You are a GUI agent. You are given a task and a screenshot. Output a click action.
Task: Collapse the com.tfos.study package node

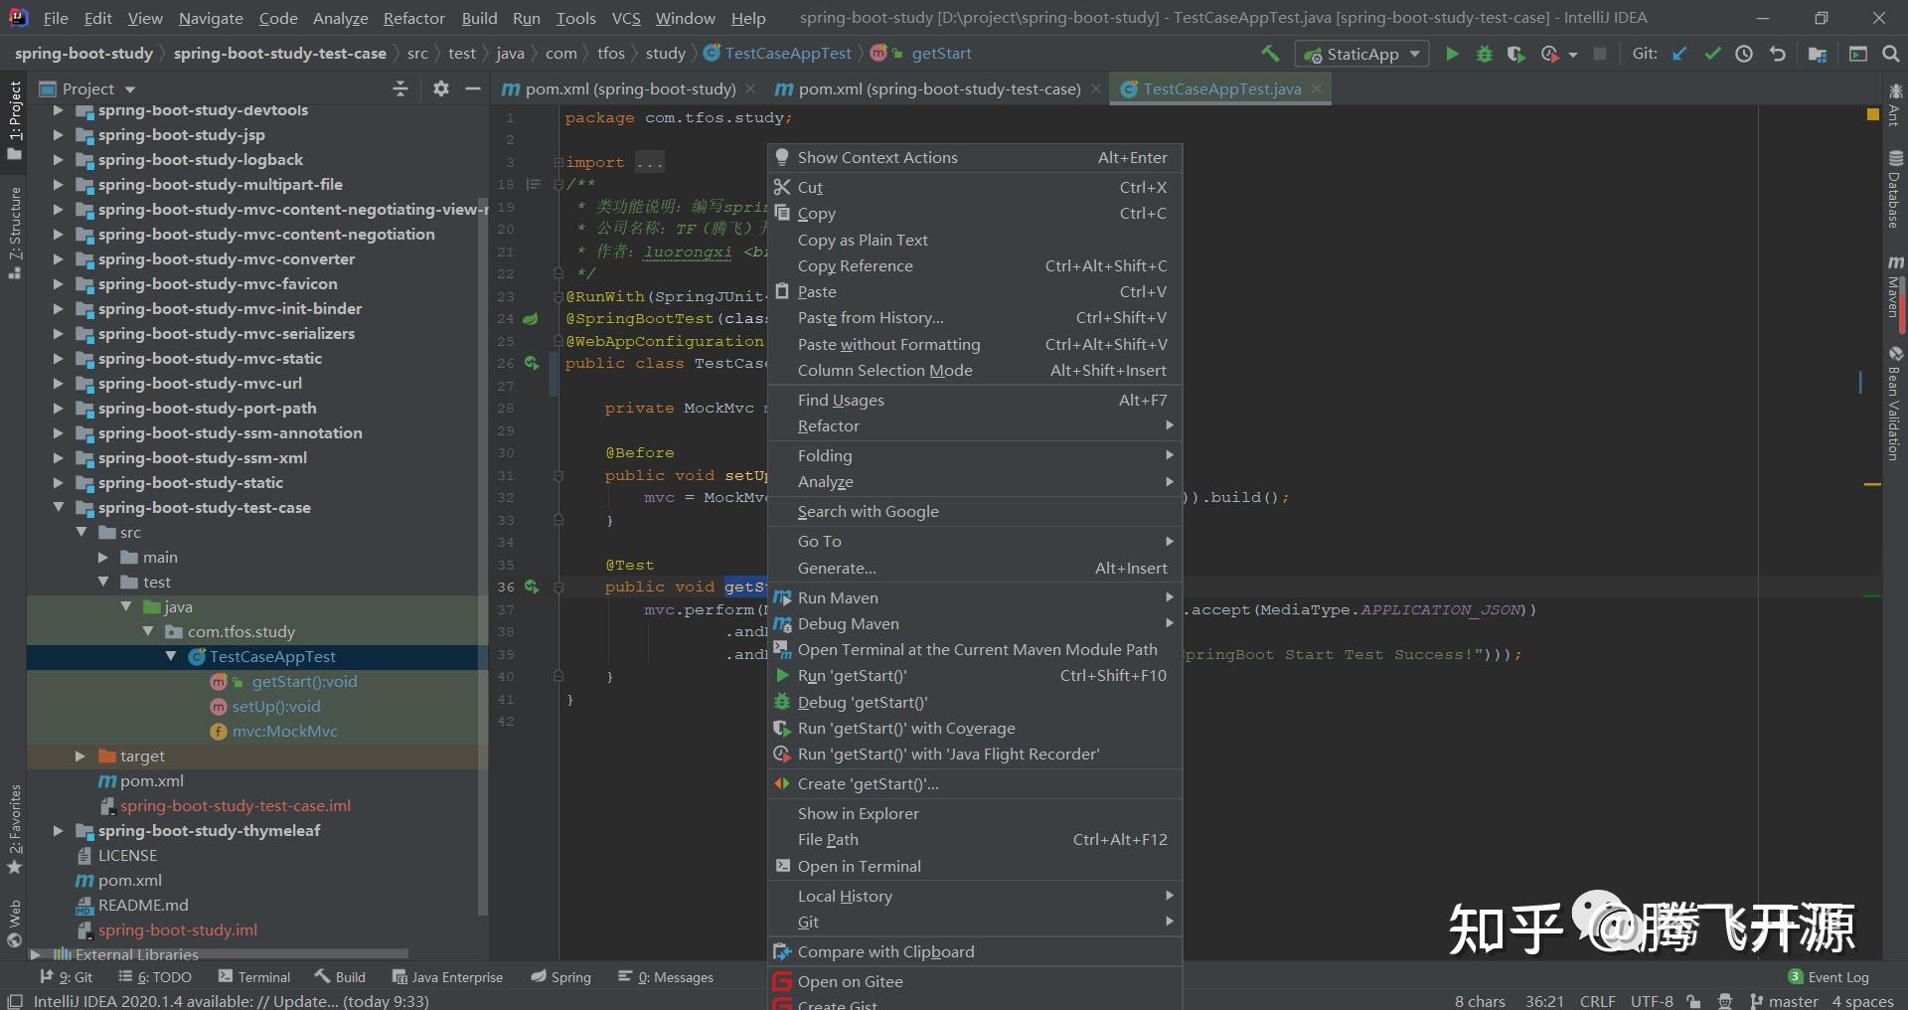pyautogui.click(x=147, y=631)
